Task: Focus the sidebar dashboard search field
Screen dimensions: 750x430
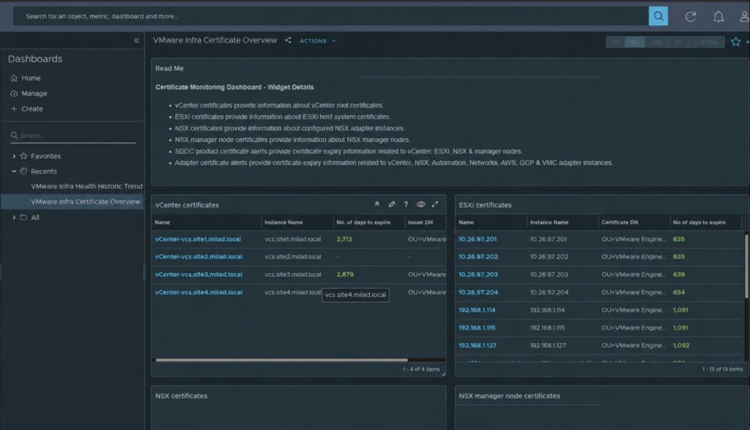Action: [x=73, y=136]
